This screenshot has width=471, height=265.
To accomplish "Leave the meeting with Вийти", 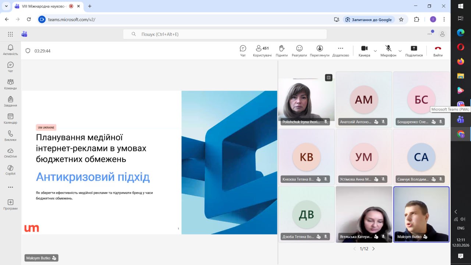I will pyautogui.click(x=438, y=51).
